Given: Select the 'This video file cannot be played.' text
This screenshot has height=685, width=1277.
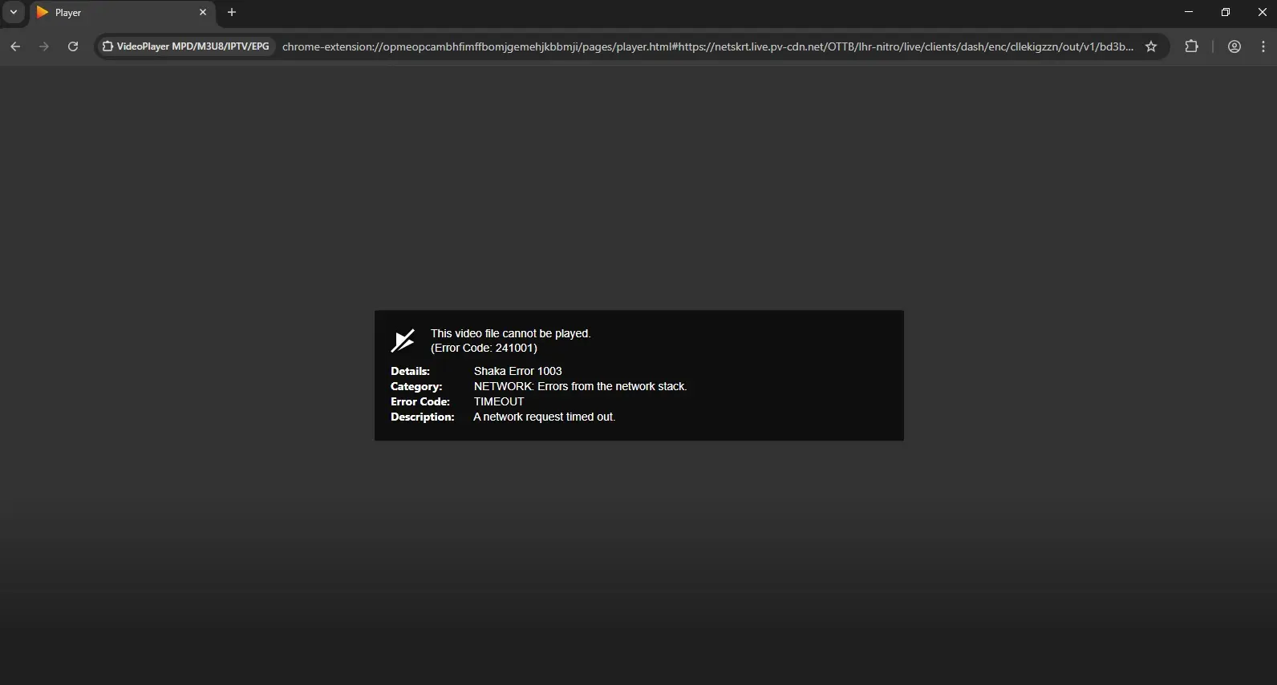Looking at the screenshot, I should click(510, 333).
